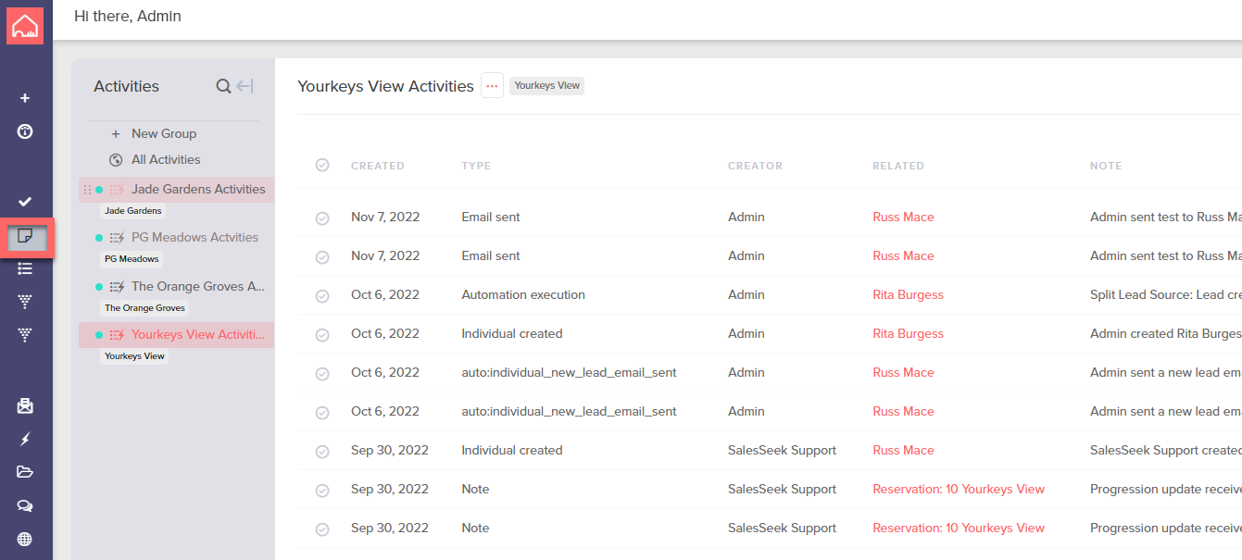Sort by CREATED column header

378,166
